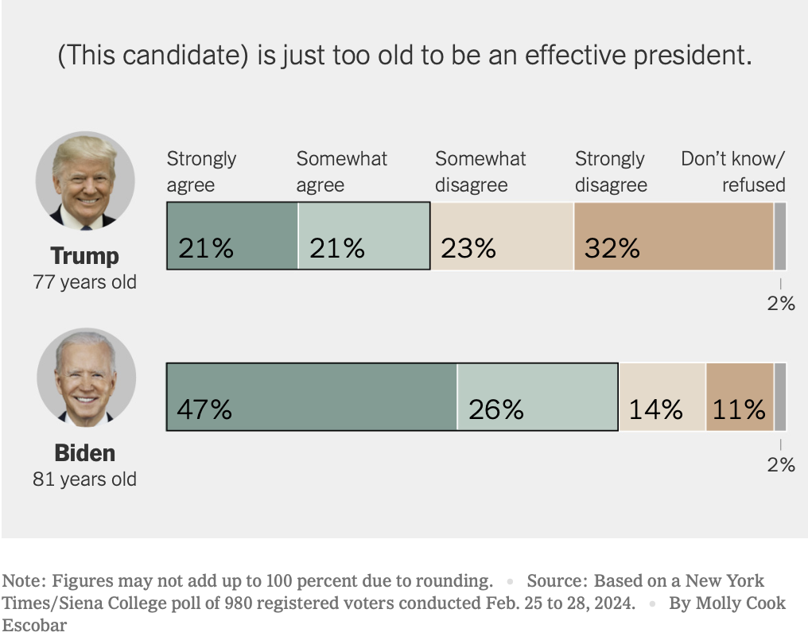Click the portrait photo above the Biden label
Image resolution: width=808 pixels, height=644 pixels.
[x=85, y=378]
